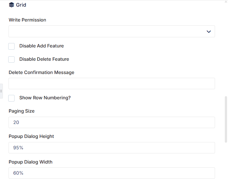Click the Paging Size input showing 20
The width and height of the screenshot is (228, 186).
(x=112, y=122)
